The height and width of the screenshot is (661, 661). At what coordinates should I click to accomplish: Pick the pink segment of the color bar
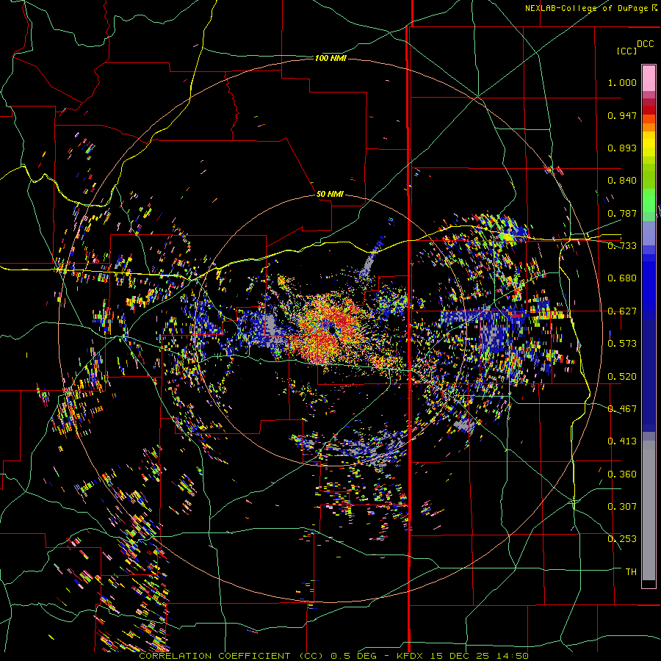coord(649,78)
